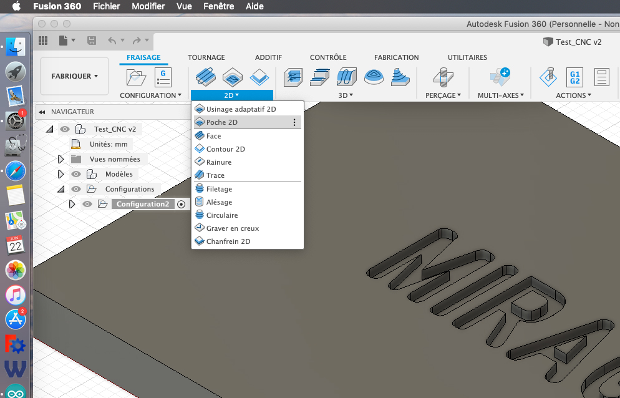The height and width of the screenshot is (398, 620).
Task: Switch to the UTILITAIRES tab
Action: pos(467,57)
